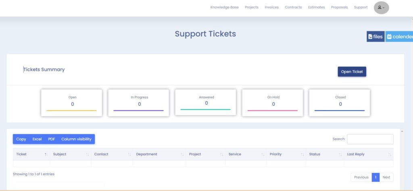This screenshot has height=191, width=413.
Task: Open the user profile avatar menu
Action: coord(381,8)
